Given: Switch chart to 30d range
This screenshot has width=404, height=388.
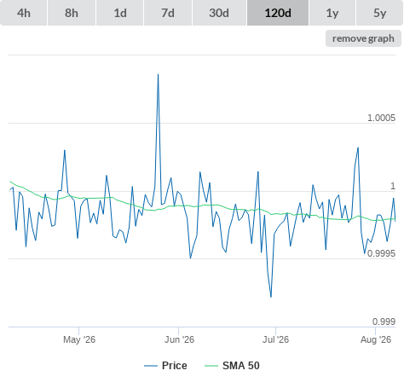Looking at the screenshot, I should [x=219, y=13].
